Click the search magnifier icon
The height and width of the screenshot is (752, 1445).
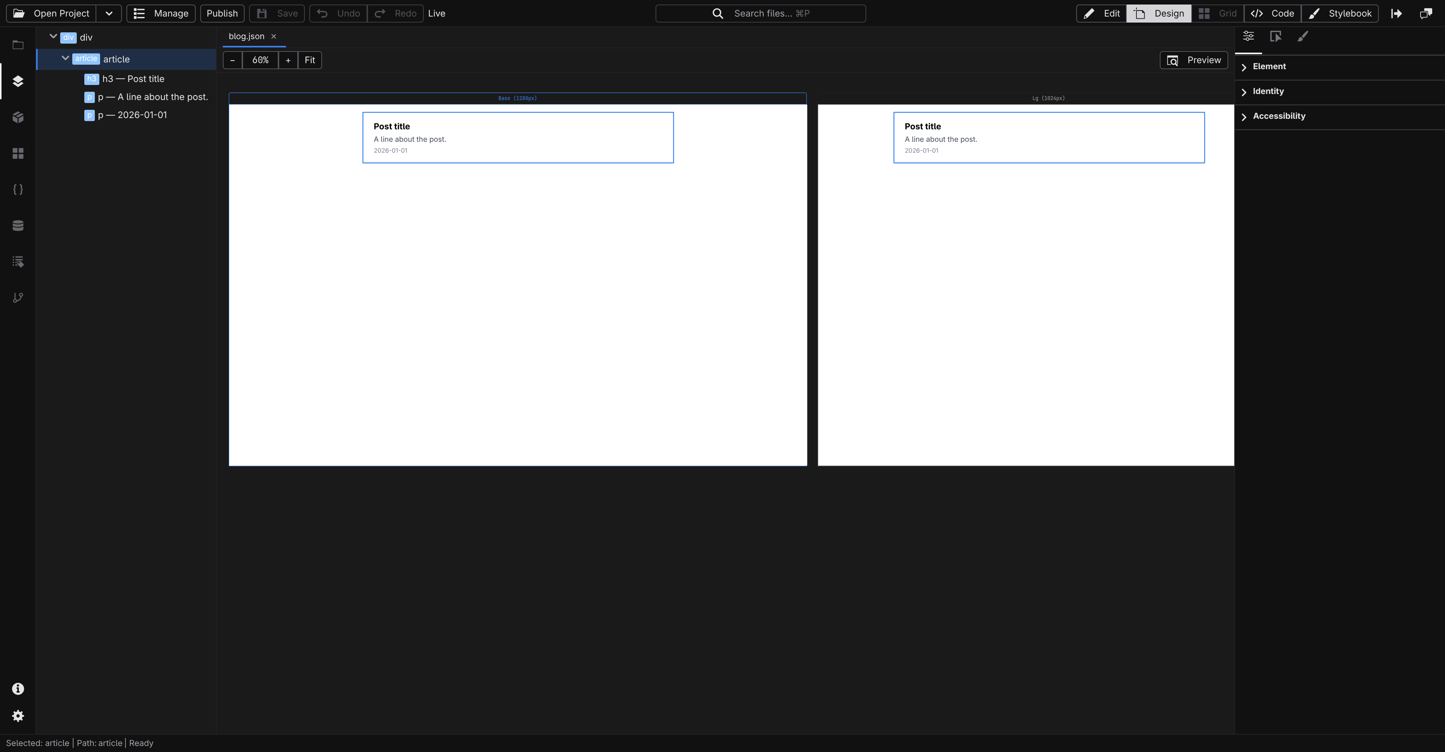click(718, 14)
